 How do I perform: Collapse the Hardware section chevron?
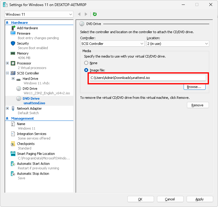pyautogui.click(x=7, y=23)
